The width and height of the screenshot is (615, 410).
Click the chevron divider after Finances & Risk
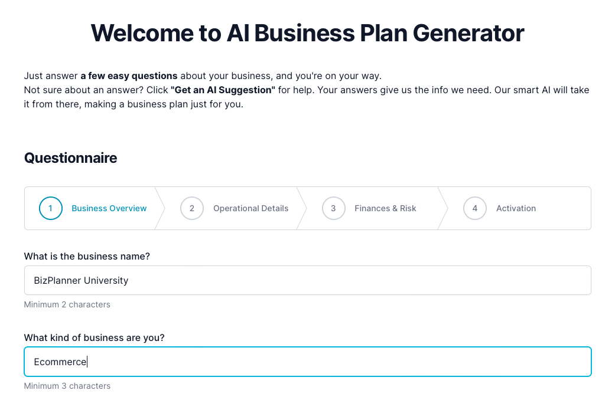(x=443, y=208)
